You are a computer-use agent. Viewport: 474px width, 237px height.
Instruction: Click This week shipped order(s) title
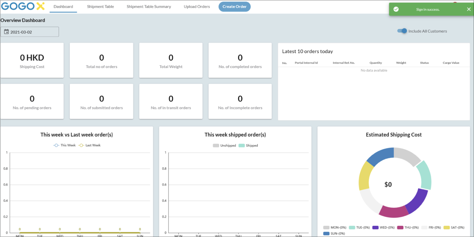235,135
